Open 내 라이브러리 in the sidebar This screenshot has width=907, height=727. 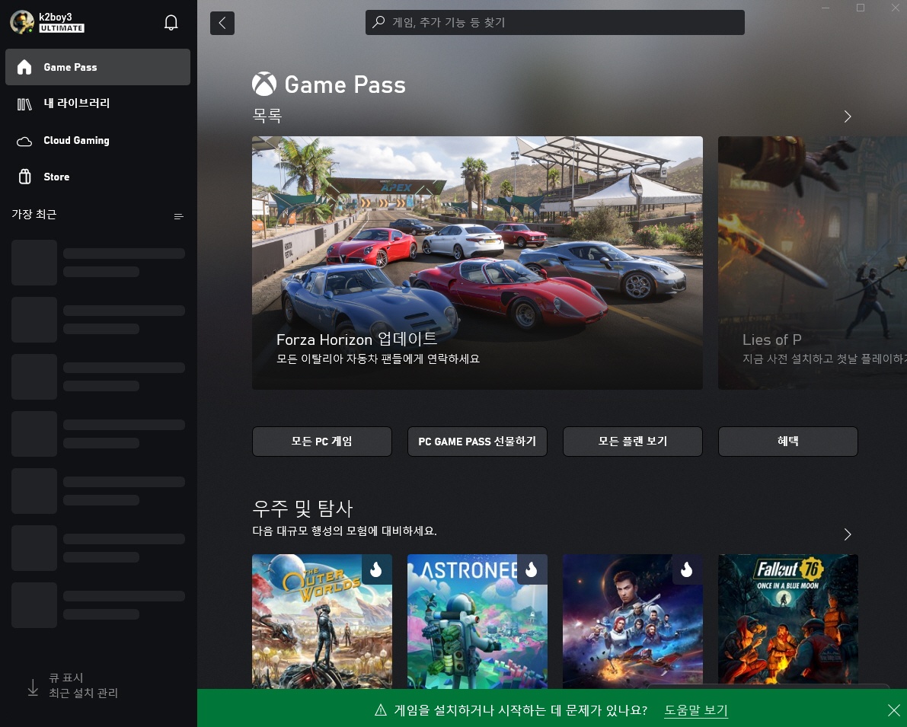(97, 104)
